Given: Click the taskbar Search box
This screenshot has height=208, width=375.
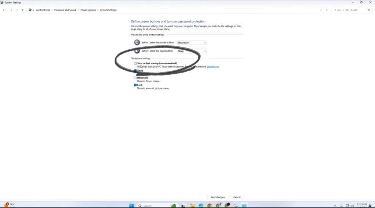Looking at the screenshot, I should click(x=153, y=205).
